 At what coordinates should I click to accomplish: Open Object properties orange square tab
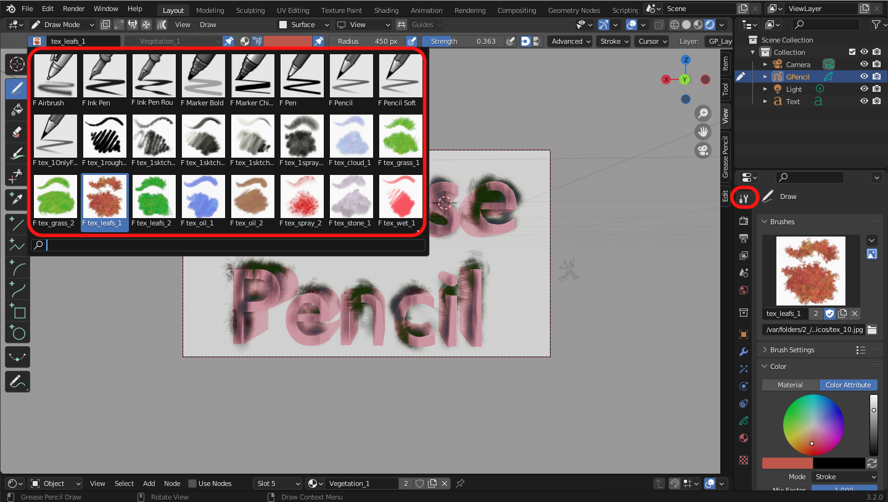(744, 334)
